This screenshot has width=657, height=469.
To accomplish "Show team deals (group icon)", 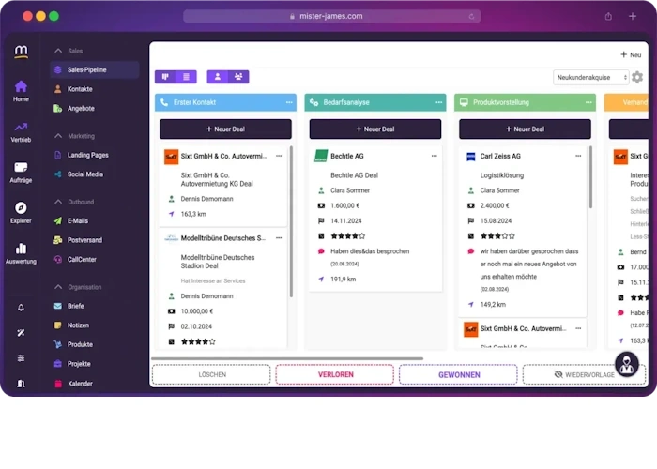I will point(238,77).
